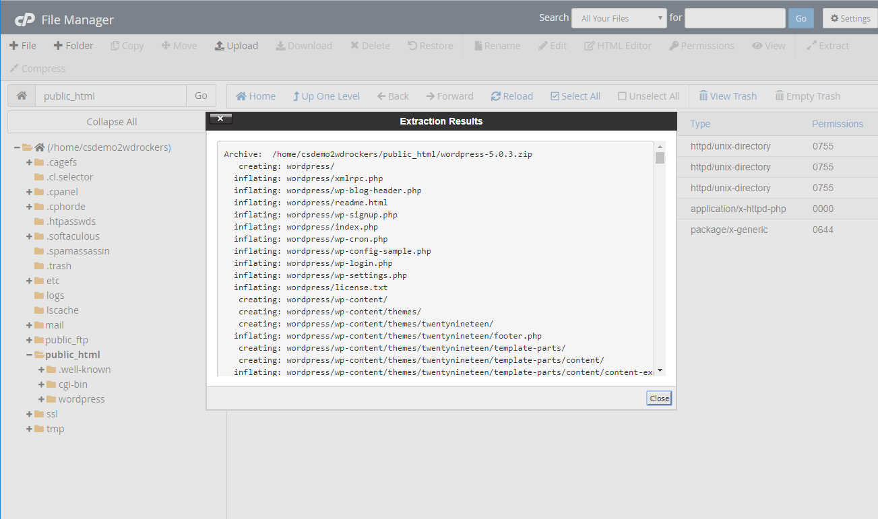
Task: Open View Trash
Action: point(727,96)
